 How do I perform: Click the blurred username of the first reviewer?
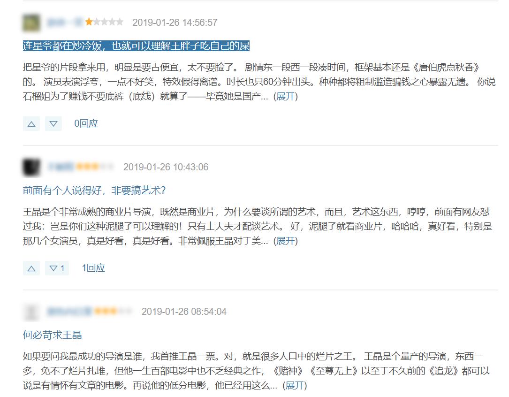(x=64, y=22)
